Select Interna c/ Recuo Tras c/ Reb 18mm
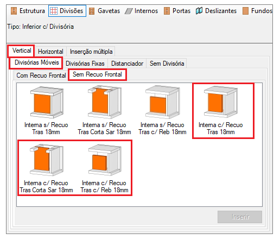Viewport: 280px width, 246px height. click(x=104, y=168)
